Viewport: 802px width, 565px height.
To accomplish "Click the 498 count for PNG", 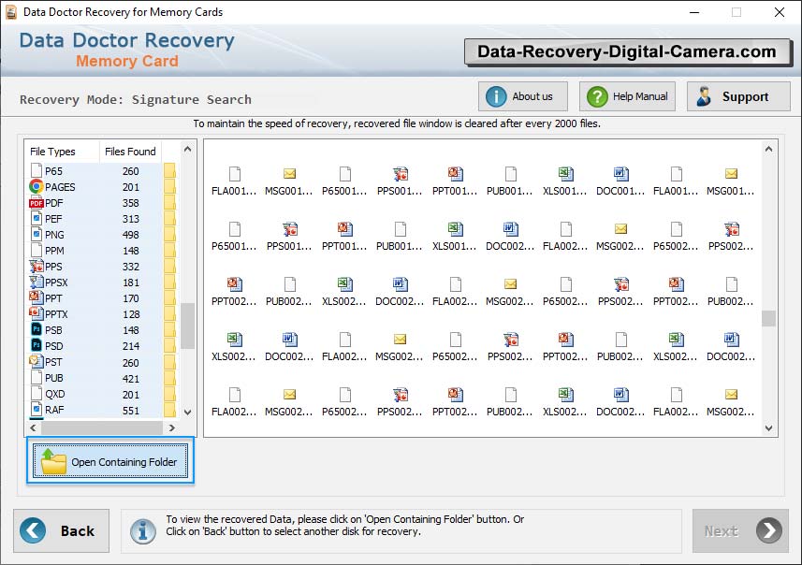I will pyautogui.click(x=130, y=235).
